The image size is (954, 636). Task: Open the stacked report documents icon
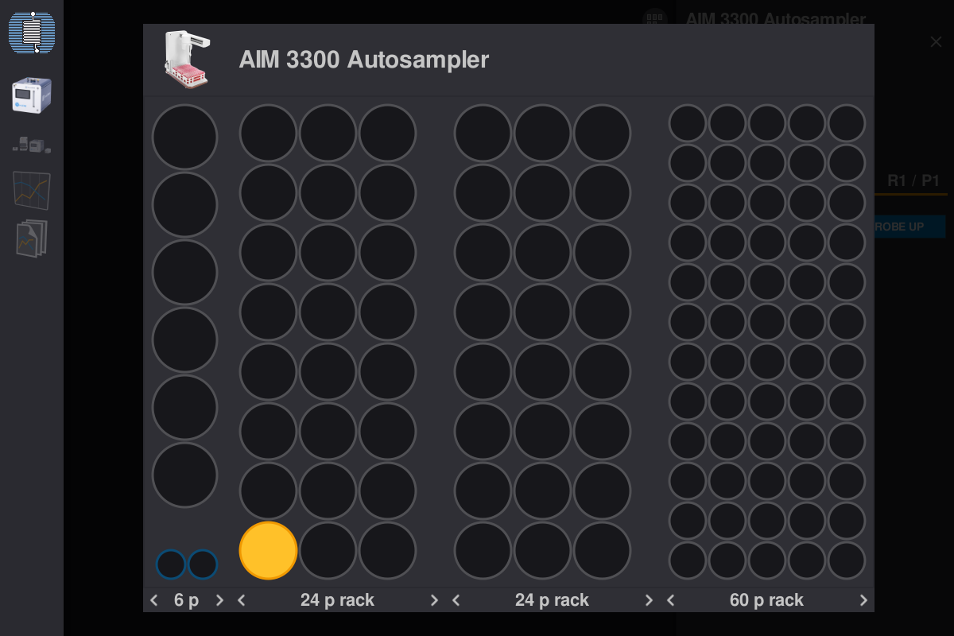pyautogui.click(x=32, y=238)
